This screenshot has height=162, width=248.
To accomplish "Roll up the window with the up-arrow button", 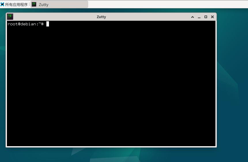I will point(192,17).
